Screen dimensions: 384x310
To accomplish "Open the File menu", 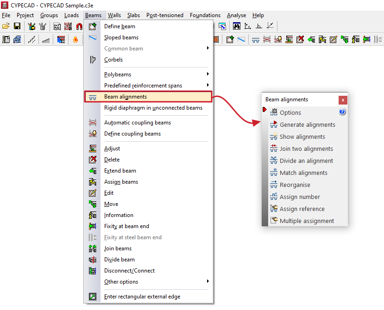I will pyautogui.click(x=6, y=15).
